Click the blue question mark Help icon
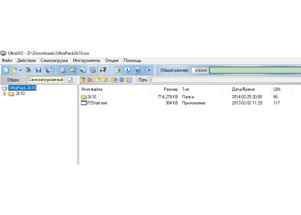Viewport: 301px width, 215px height. (138, 70)
